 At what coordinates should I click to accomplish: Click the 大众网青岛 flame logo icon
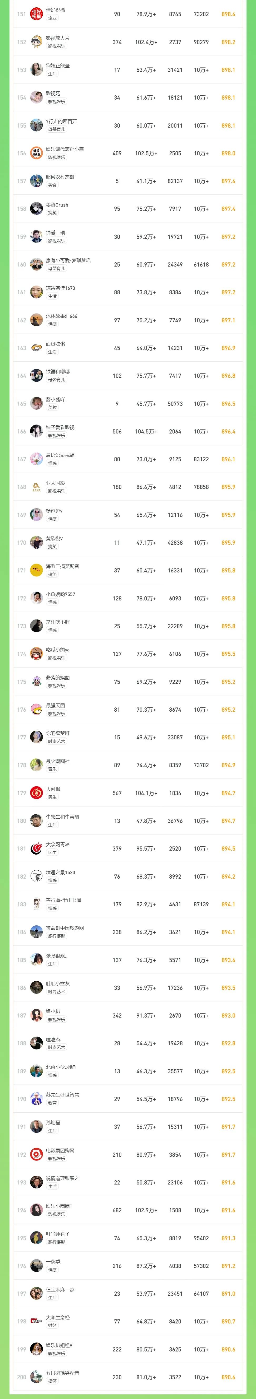click(x=36, y=848)
